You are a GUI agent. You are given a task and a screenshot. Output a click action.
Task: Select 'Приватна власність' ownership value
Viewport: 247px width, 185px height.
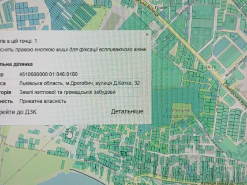tap(43, 101)
